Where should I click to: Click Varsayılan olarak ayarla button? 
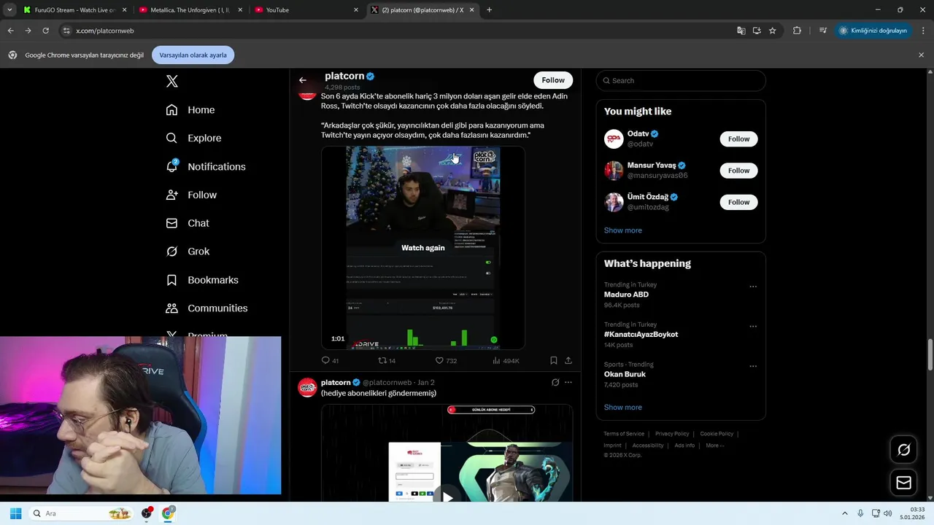(193, 55)
